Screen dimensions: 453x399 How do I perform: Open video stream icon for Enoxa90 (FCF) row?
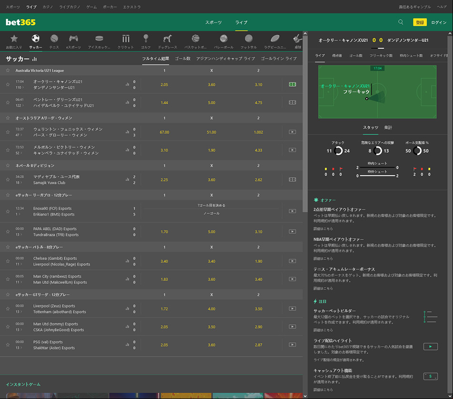(x=292, y=211)
